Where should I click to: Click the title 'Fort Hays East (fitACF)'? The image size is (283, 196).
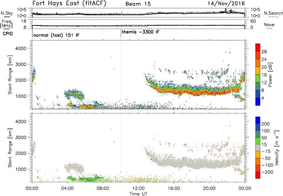pyautogui.click(x=69, y=4)
